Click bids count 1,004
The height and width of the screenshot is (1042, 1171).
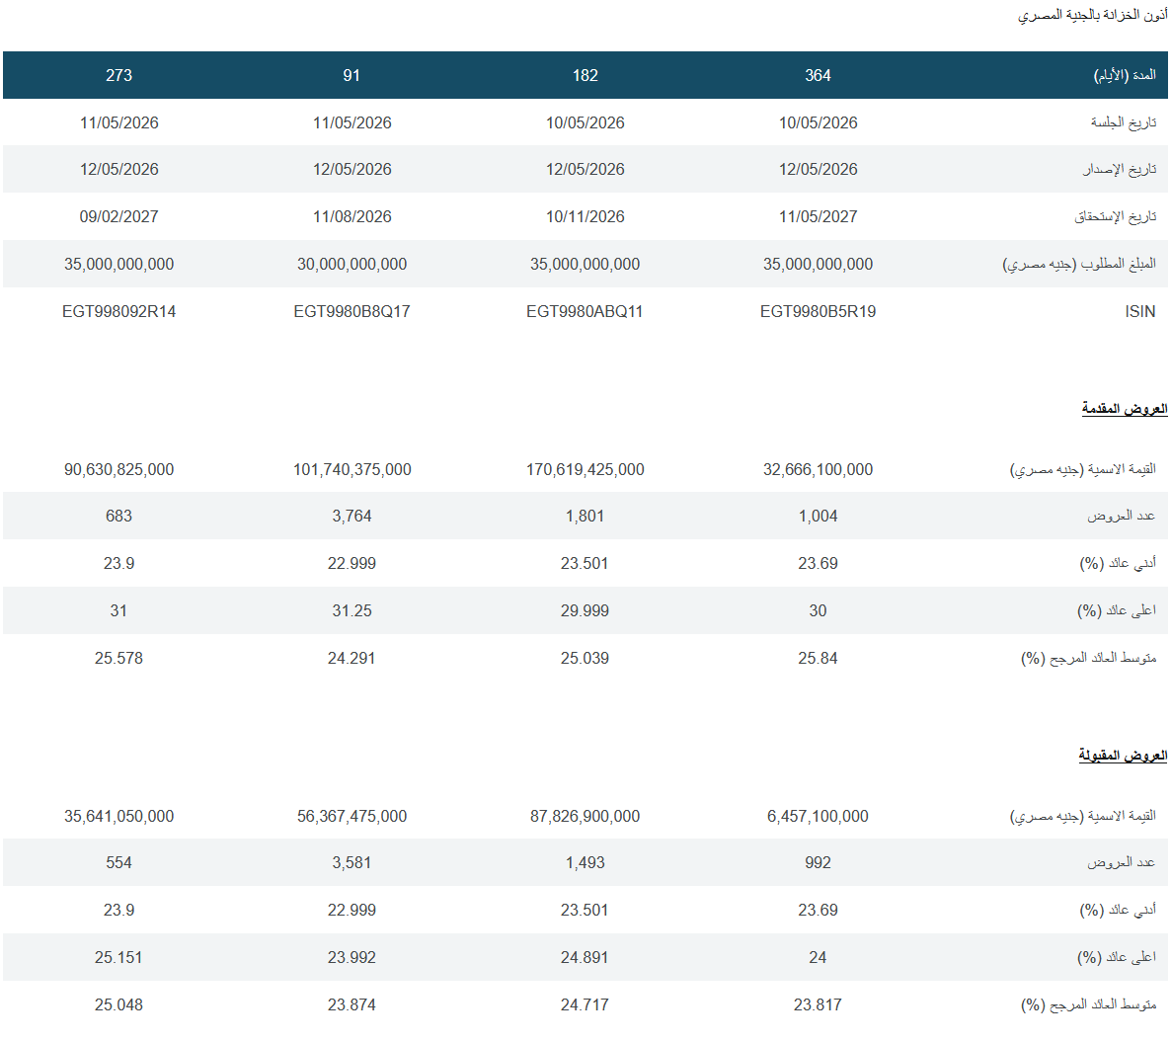pos(818,517)
